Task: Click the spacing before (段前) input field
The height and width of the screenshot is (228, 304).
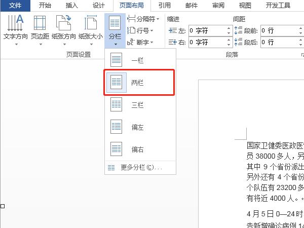Action: tap(279, 30)
